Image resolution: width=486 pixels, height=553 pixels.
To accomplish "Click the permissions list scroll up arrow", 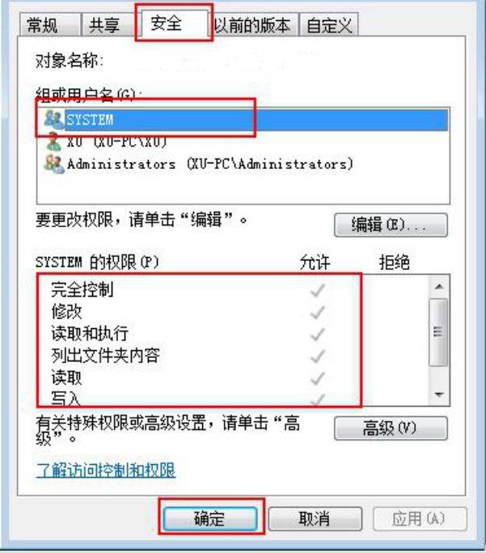I will point(439,286).
